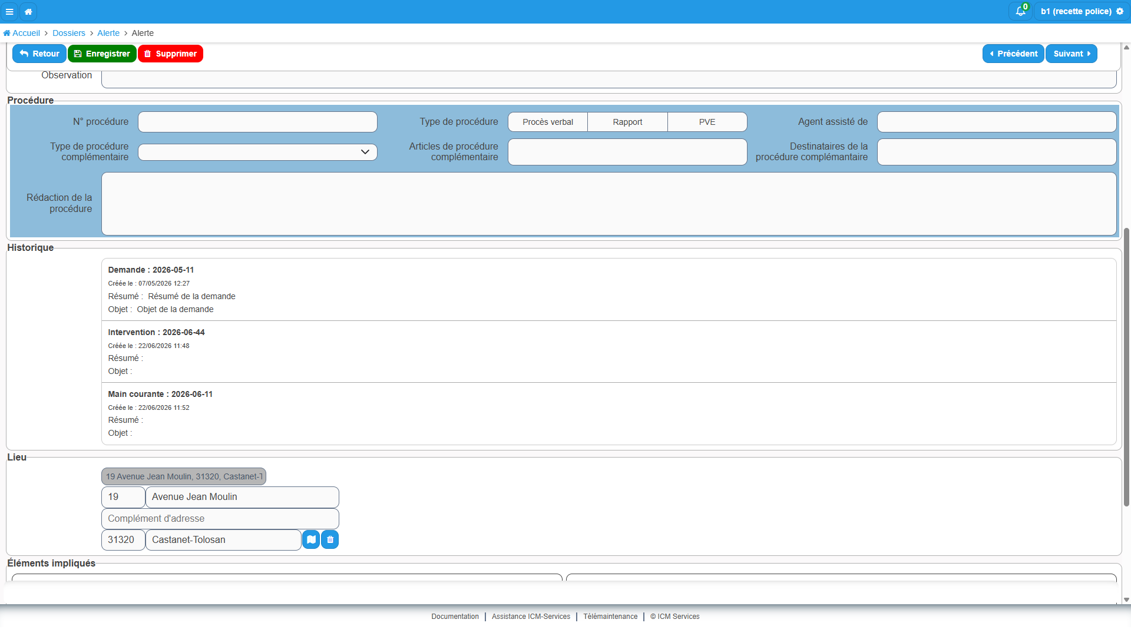Go to Précédent record
Screen dimensions: 1131x636
(1013, 54)
